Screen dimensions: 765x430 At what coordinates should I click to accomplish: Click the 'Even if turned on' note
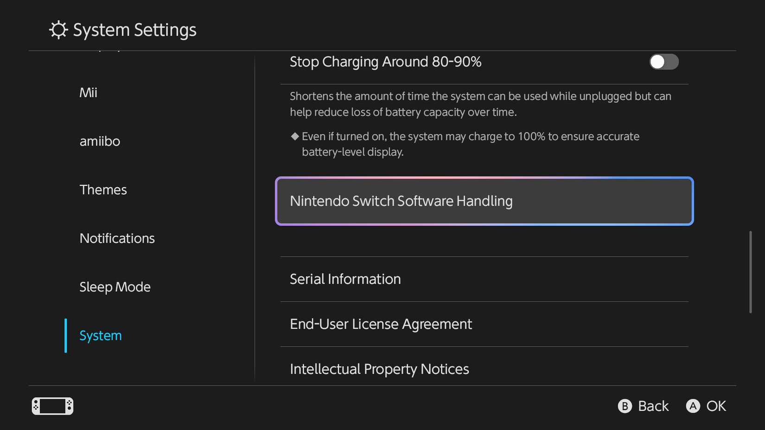[465, 144]
